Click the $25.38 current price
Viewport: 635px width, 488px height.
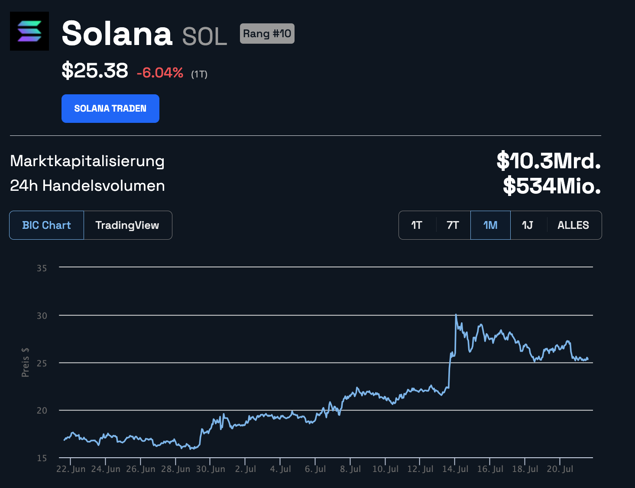tap(95, 71)
